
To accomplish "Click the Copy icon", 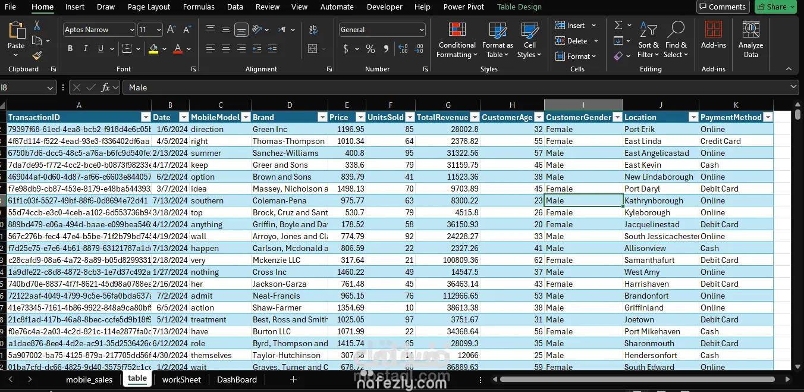I will coord(37,40).
